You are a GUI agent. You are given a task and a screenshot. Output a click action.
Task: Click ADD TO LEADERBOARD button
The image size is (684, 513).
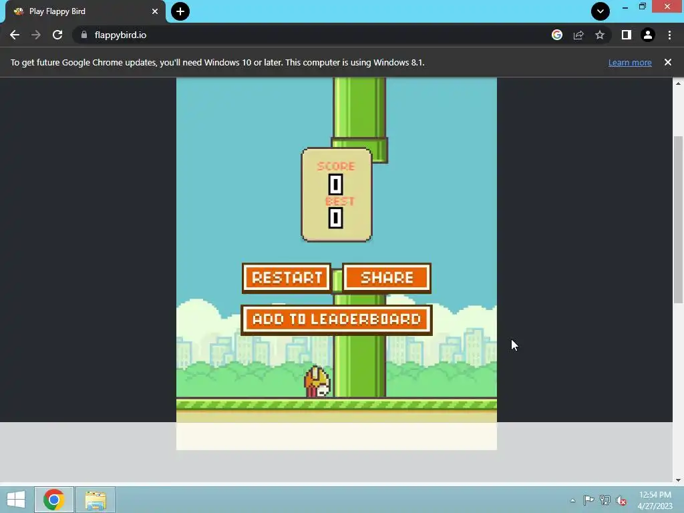pos(337,319)
